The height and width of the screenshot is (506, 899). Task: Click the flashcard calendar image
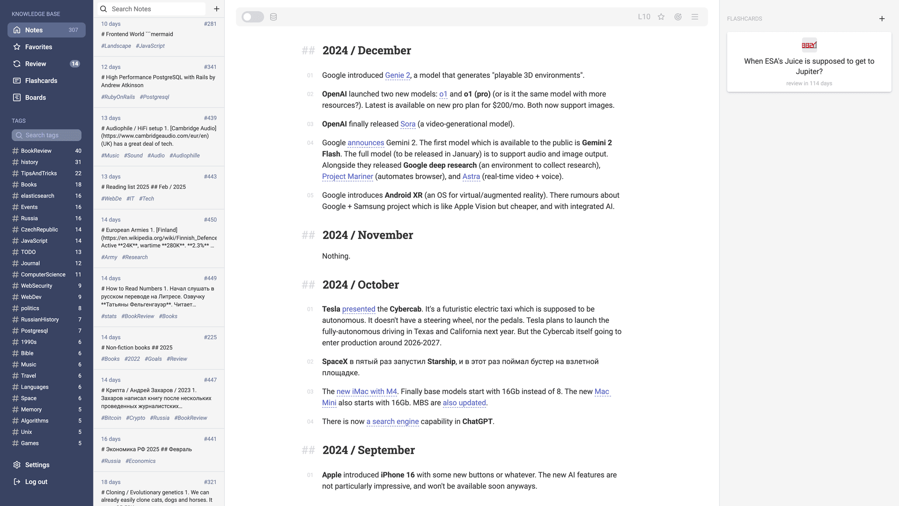[x=809, y=45]
